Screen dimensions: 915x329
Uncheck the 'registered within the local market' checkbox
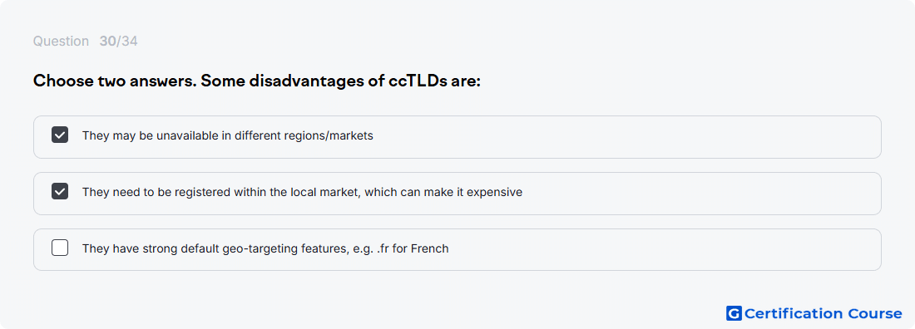pos(60,191)
